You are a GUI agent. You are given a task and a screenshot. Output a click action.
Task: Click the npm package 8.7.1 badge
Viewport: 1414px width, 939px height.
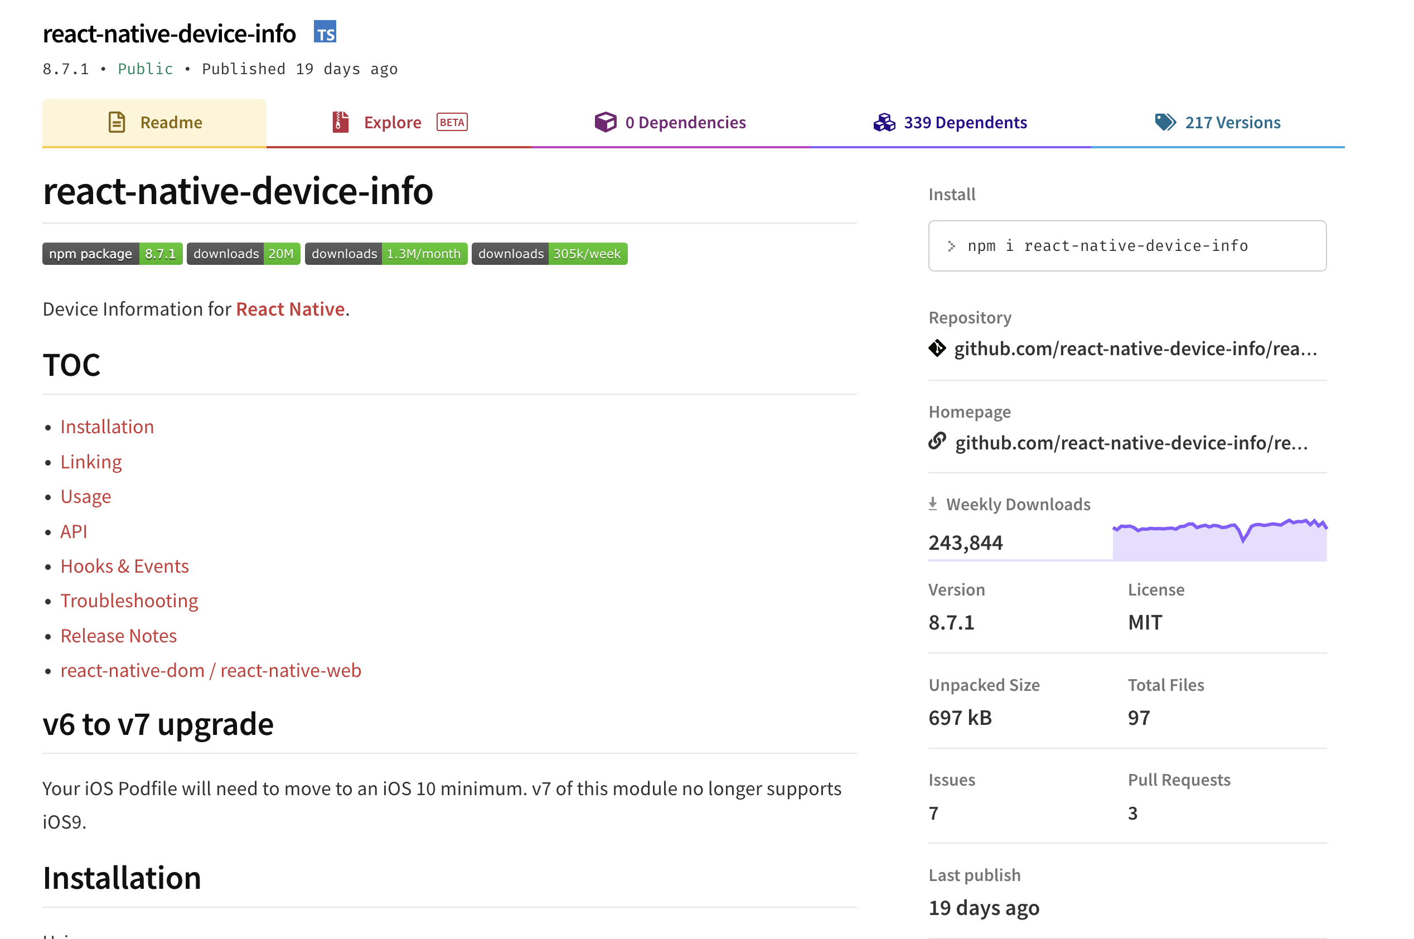(x=112, y=254)
